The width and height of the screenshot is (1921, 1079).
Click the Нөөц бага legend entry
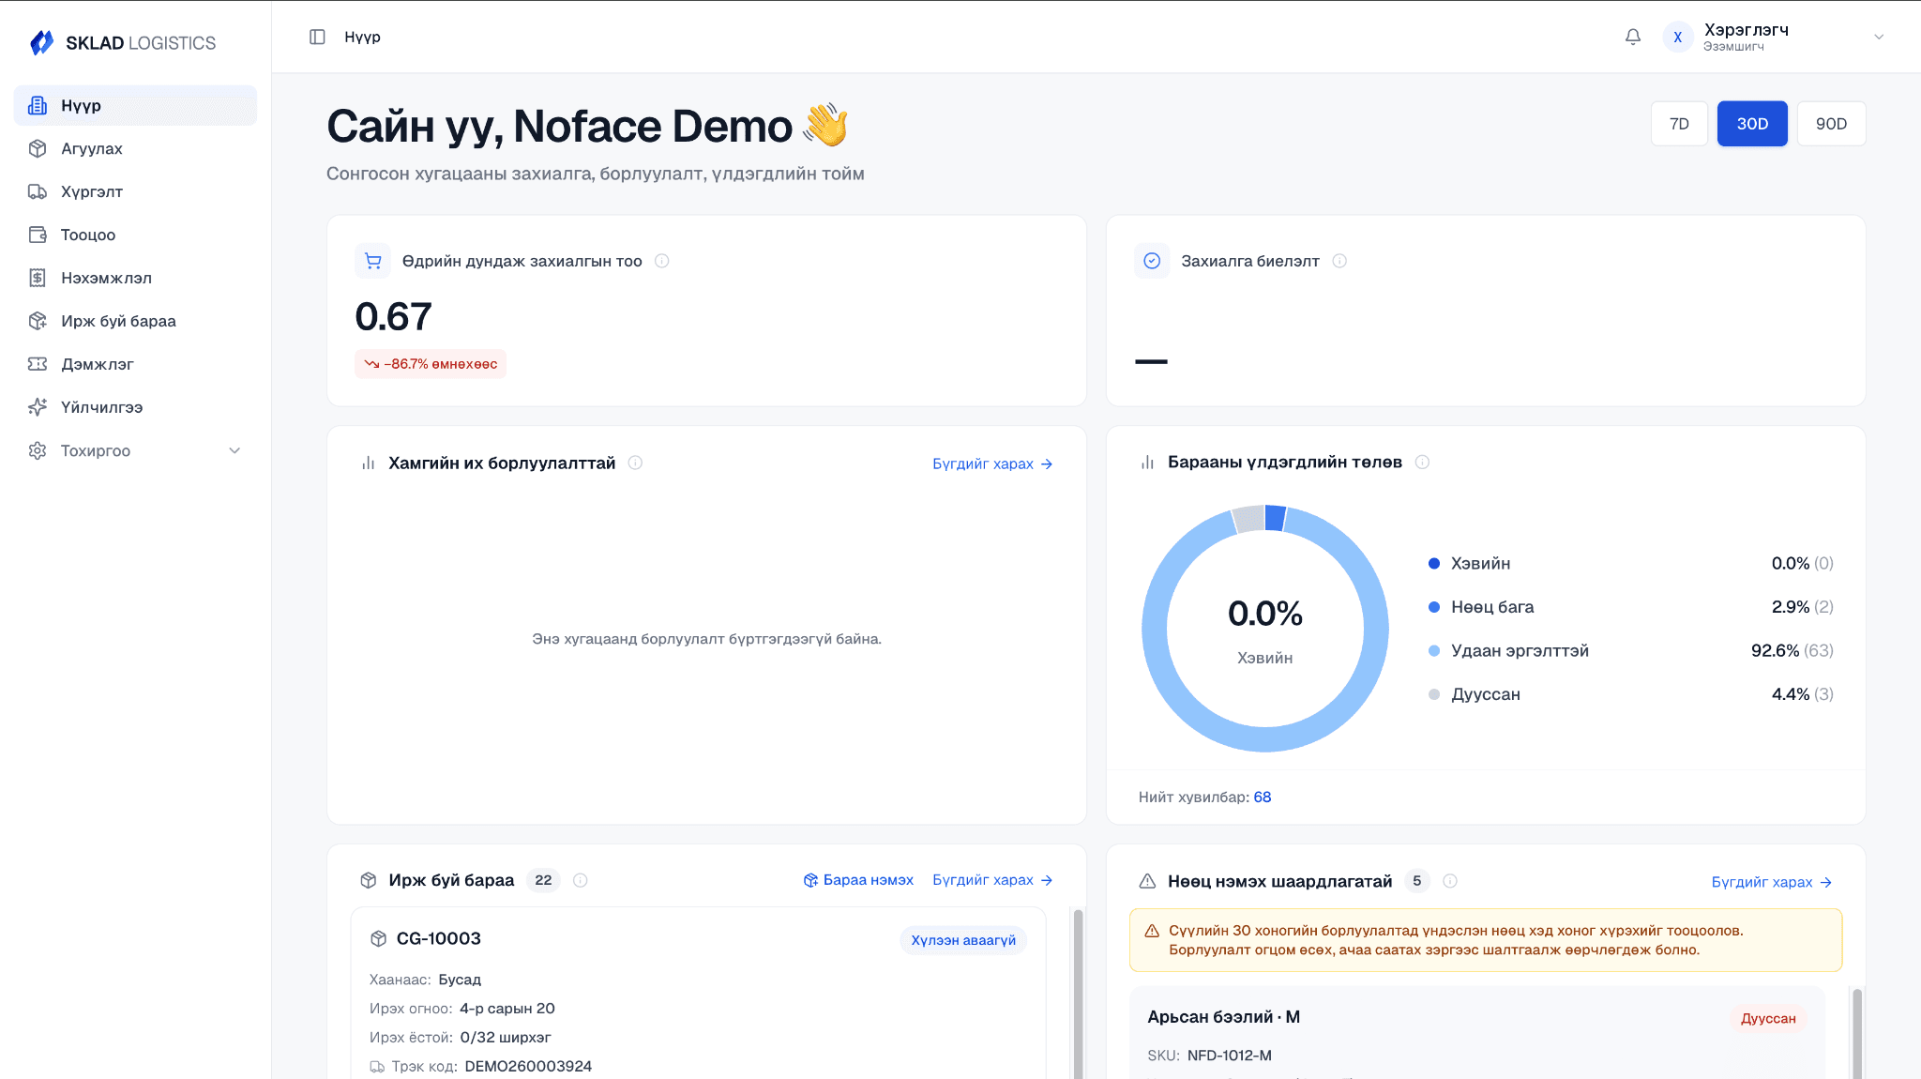(1630, 607)
